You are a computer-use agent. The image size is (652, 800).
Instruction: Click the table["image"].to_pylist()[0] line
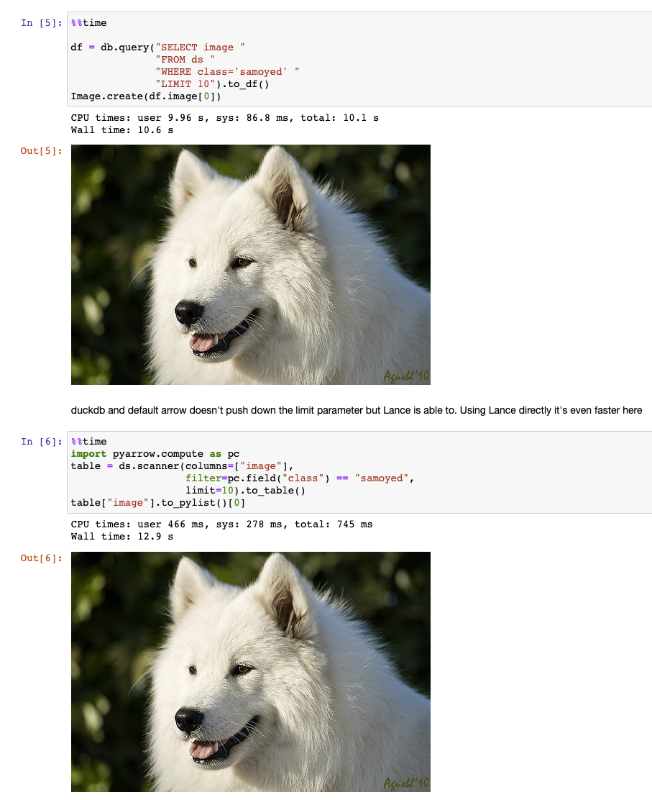(158, 503)
